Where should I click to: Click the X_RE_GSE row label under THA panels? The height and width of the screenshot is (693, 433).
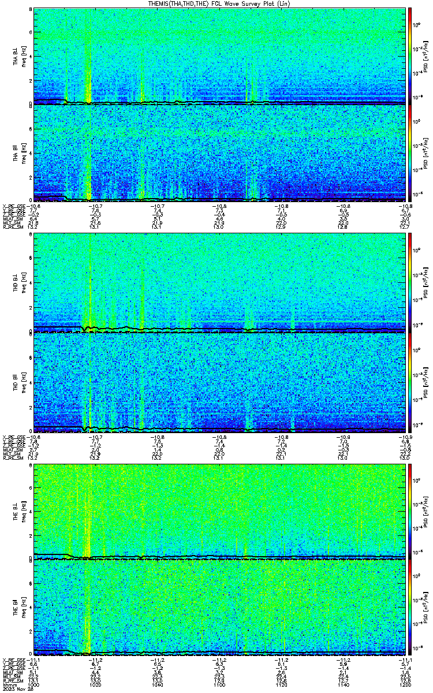click(14, 205)
